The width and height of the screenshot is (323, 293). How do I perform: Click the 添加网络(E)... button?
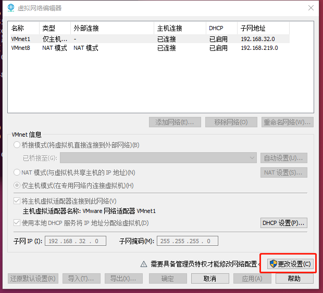[175, 122]
